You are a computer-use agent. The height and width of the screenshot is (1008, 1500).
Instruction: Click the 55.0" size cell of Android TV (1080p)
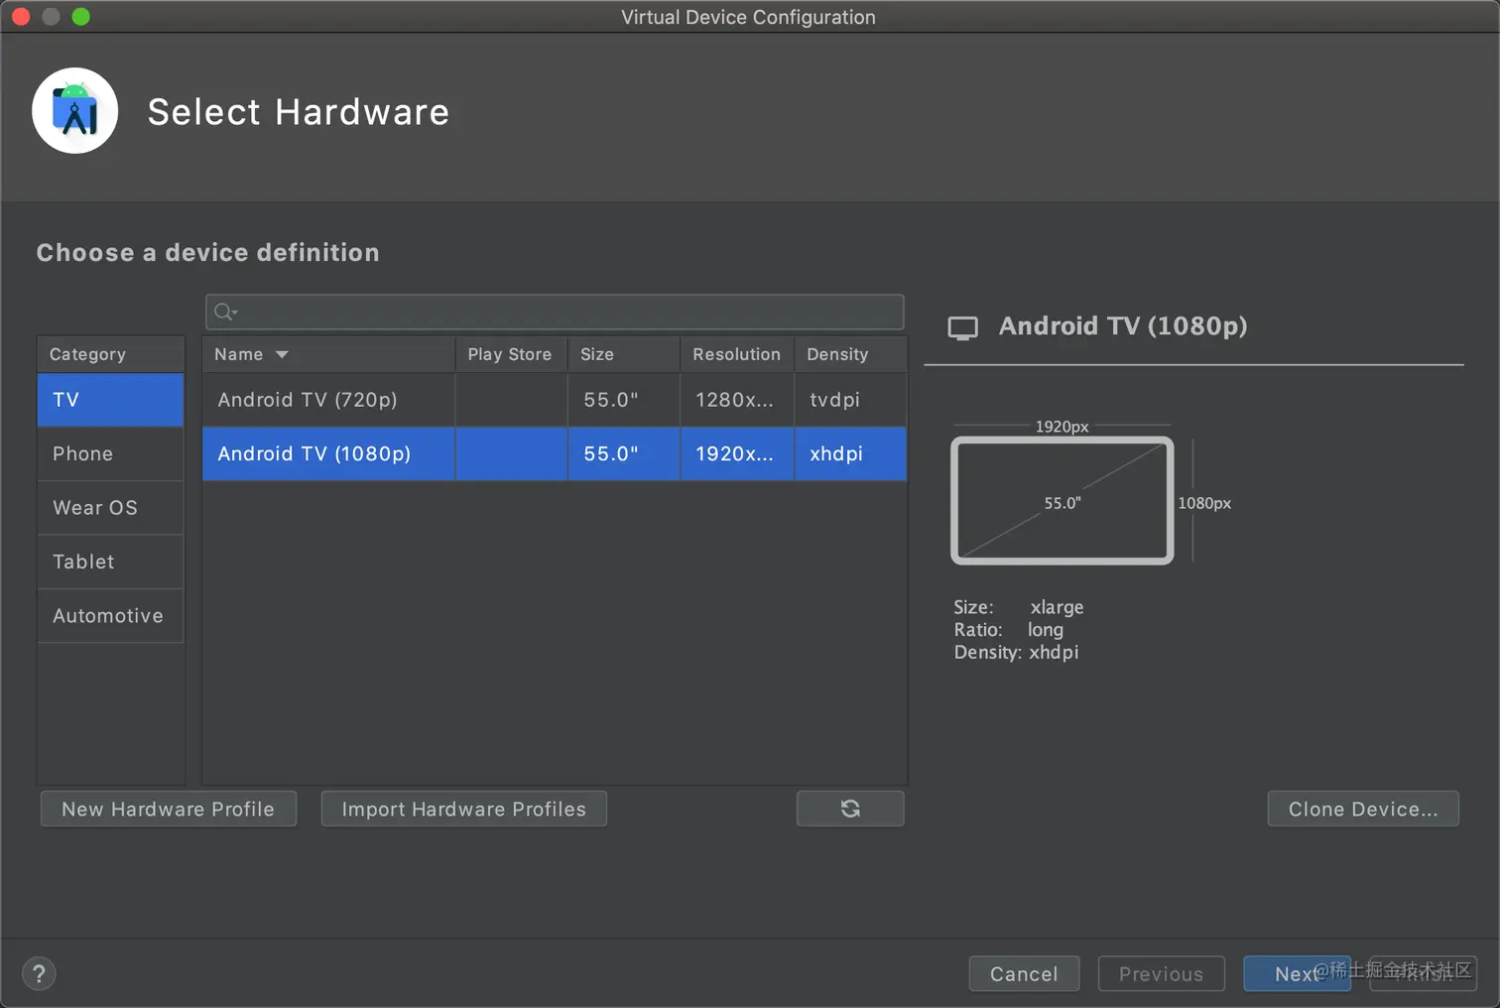pyautogui.click(x=624, y=453)
